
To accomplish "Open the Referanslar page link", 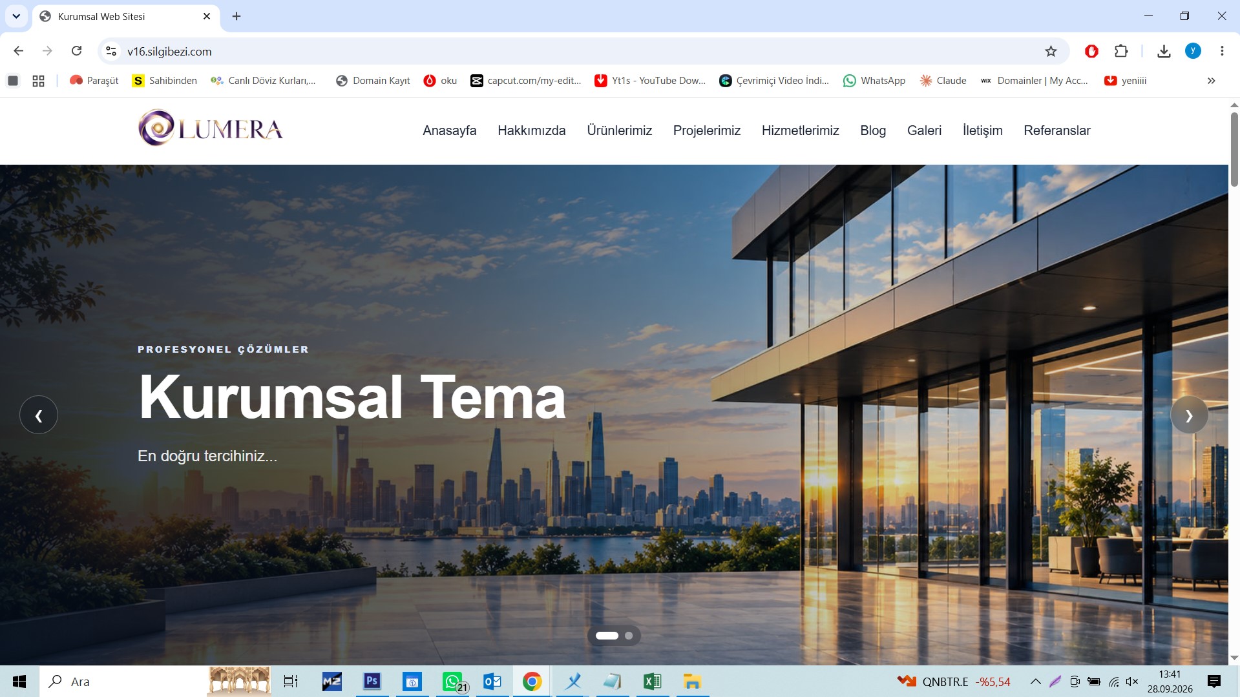I will (1056, 130).
